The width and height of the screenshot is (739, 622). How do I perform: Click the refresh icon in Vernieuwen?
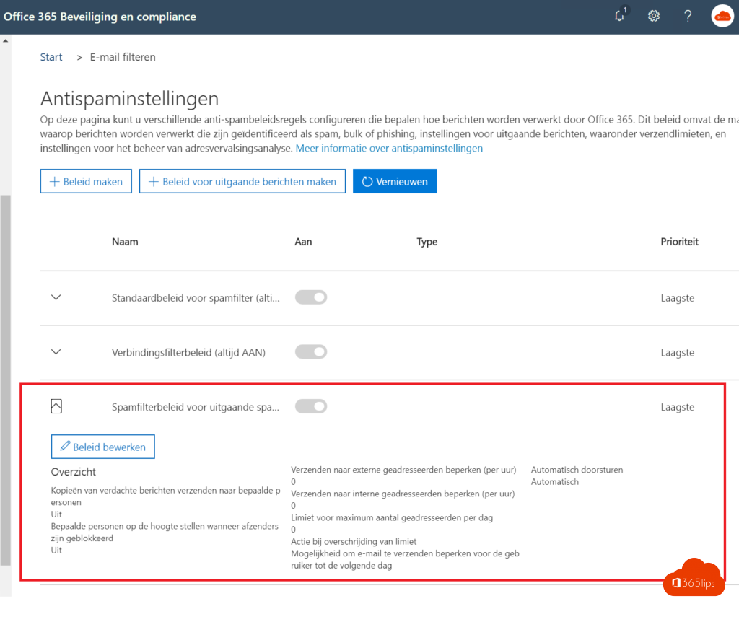click(367, 182)
